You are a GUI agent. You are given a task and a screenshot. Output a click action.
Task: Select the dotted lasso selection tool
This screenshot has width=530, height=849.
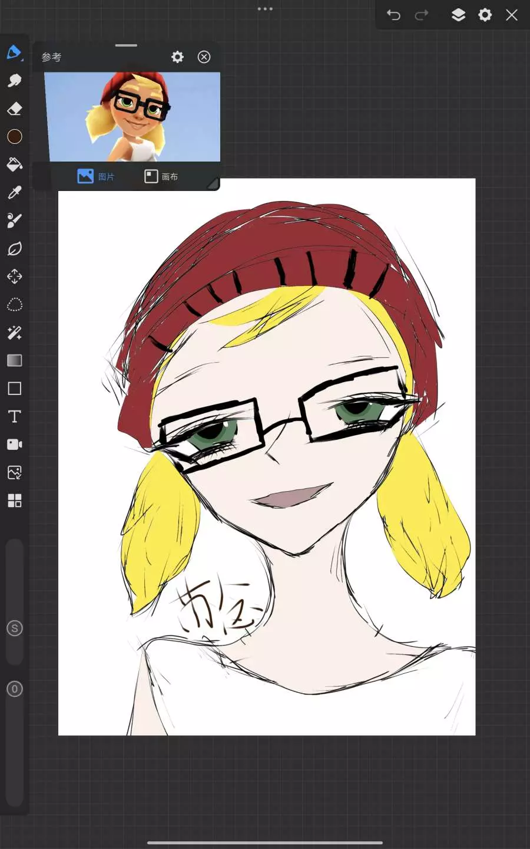click(14, 305)
